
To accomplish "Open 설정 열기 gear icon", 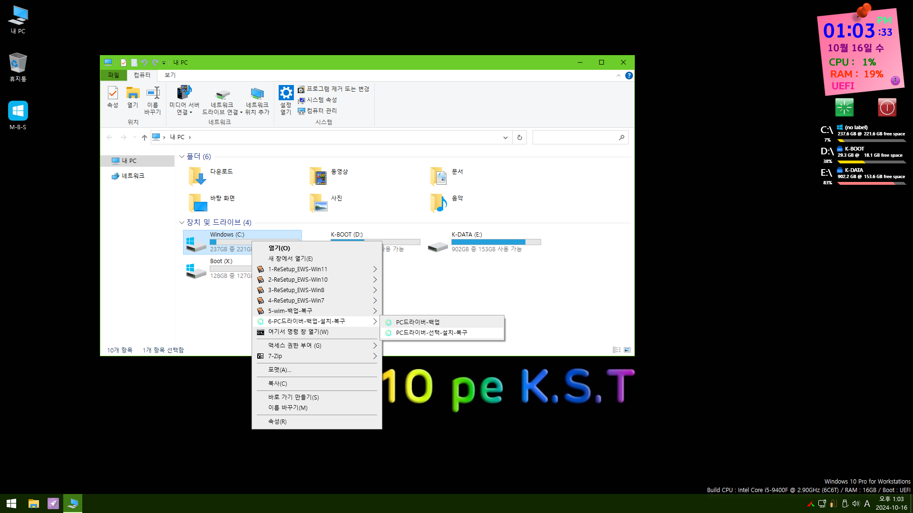I will [286, 100].
